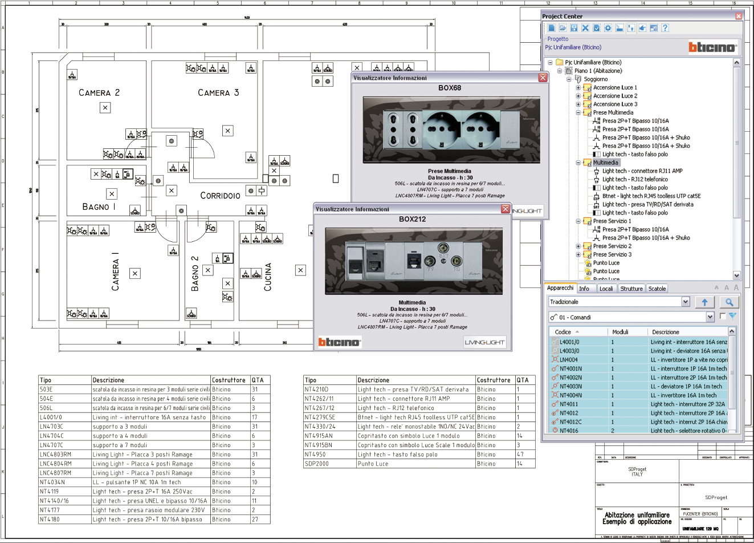Collapse the Soggiorno room node
The width and height of the screenshot is (754, 543).
pyautogui.click(x=569, y=79)
